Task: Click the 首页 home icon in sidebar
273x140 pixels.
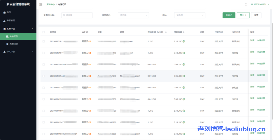Action: [x=4, y=13]
